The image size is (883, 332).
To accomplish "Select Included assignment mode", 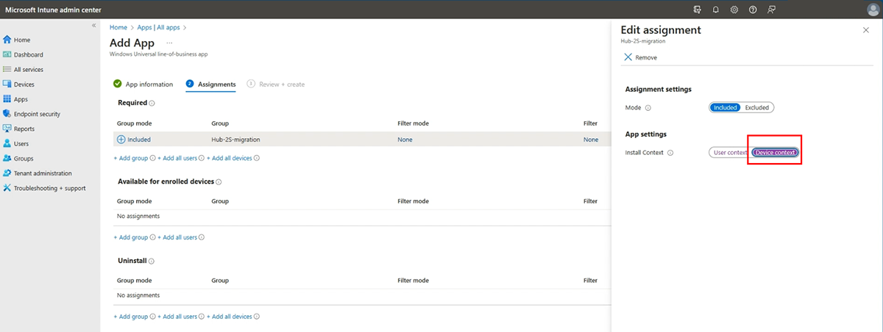I will [x=725, y=107].
